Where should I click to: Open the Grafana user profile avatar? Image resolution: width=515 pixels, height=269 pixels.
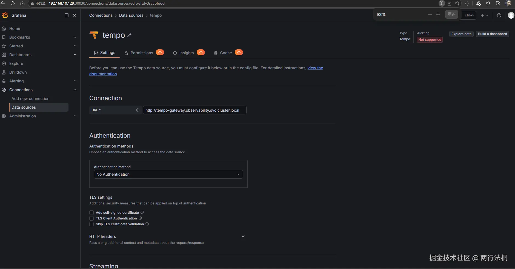511,15
